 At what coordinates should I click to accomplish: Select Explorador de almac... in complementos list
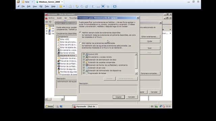[x=67, y=58]
